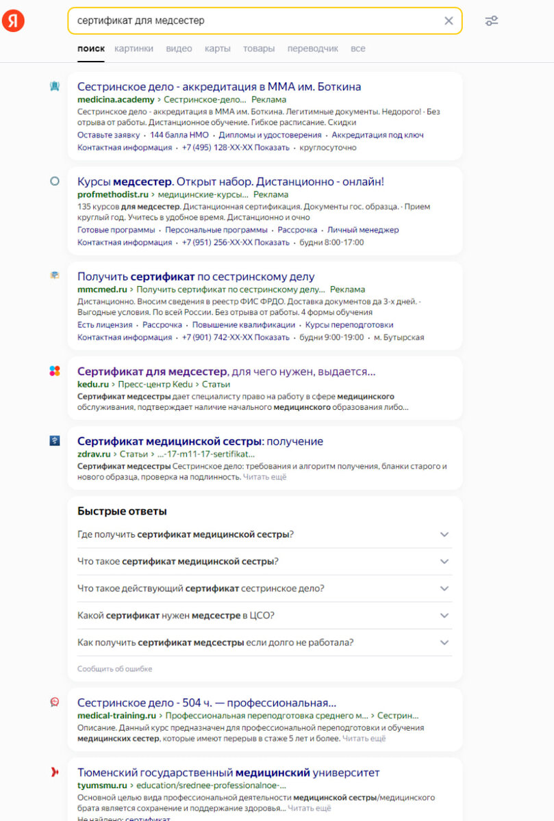
Task: Switch to the 'карты' tab
Action: tap(217, 49)
